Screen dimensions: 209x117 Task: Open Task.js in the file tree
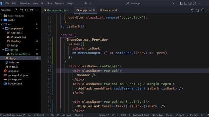14,45
